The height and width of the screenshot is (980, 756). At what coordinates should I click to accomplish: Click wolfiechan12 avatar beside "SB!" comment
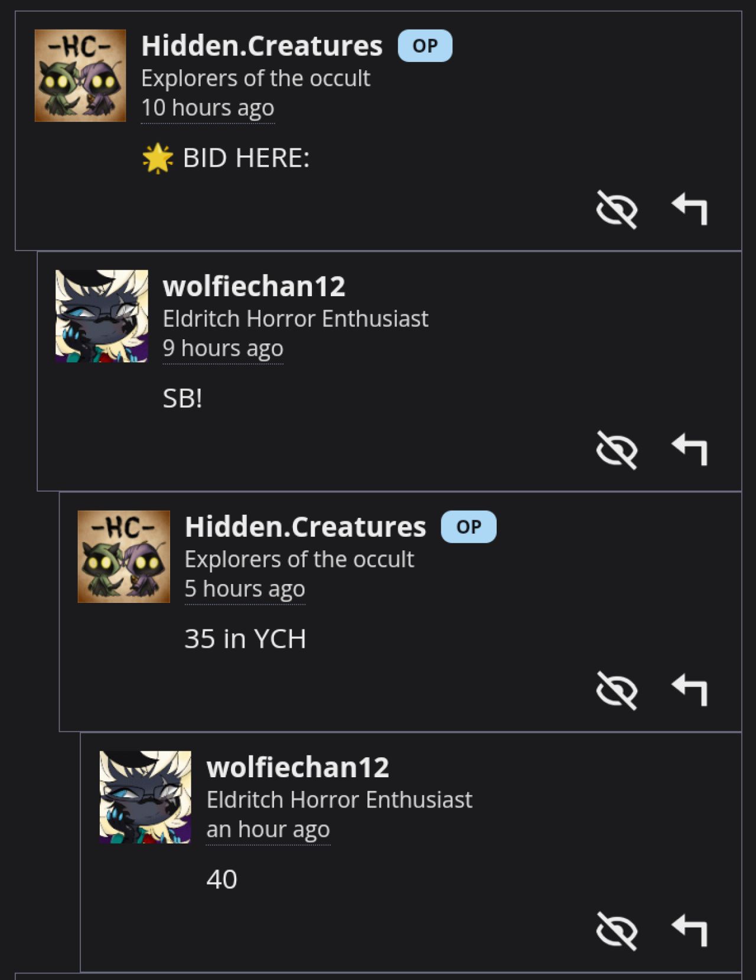(x=102, y=316)
